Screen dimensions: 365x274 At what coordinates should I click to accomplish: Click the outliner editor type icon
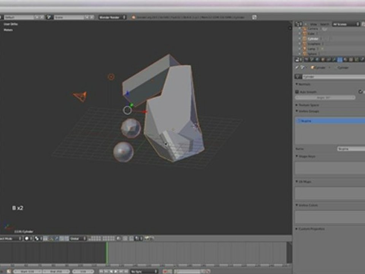(x=298, y=24)
